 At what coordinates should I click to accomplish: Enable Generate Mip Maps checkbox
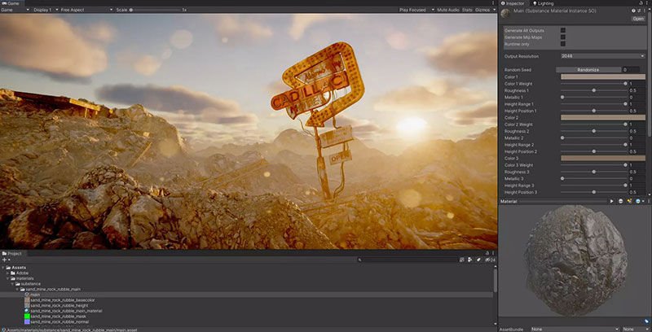pyautogui.click(x=563, y=37)
